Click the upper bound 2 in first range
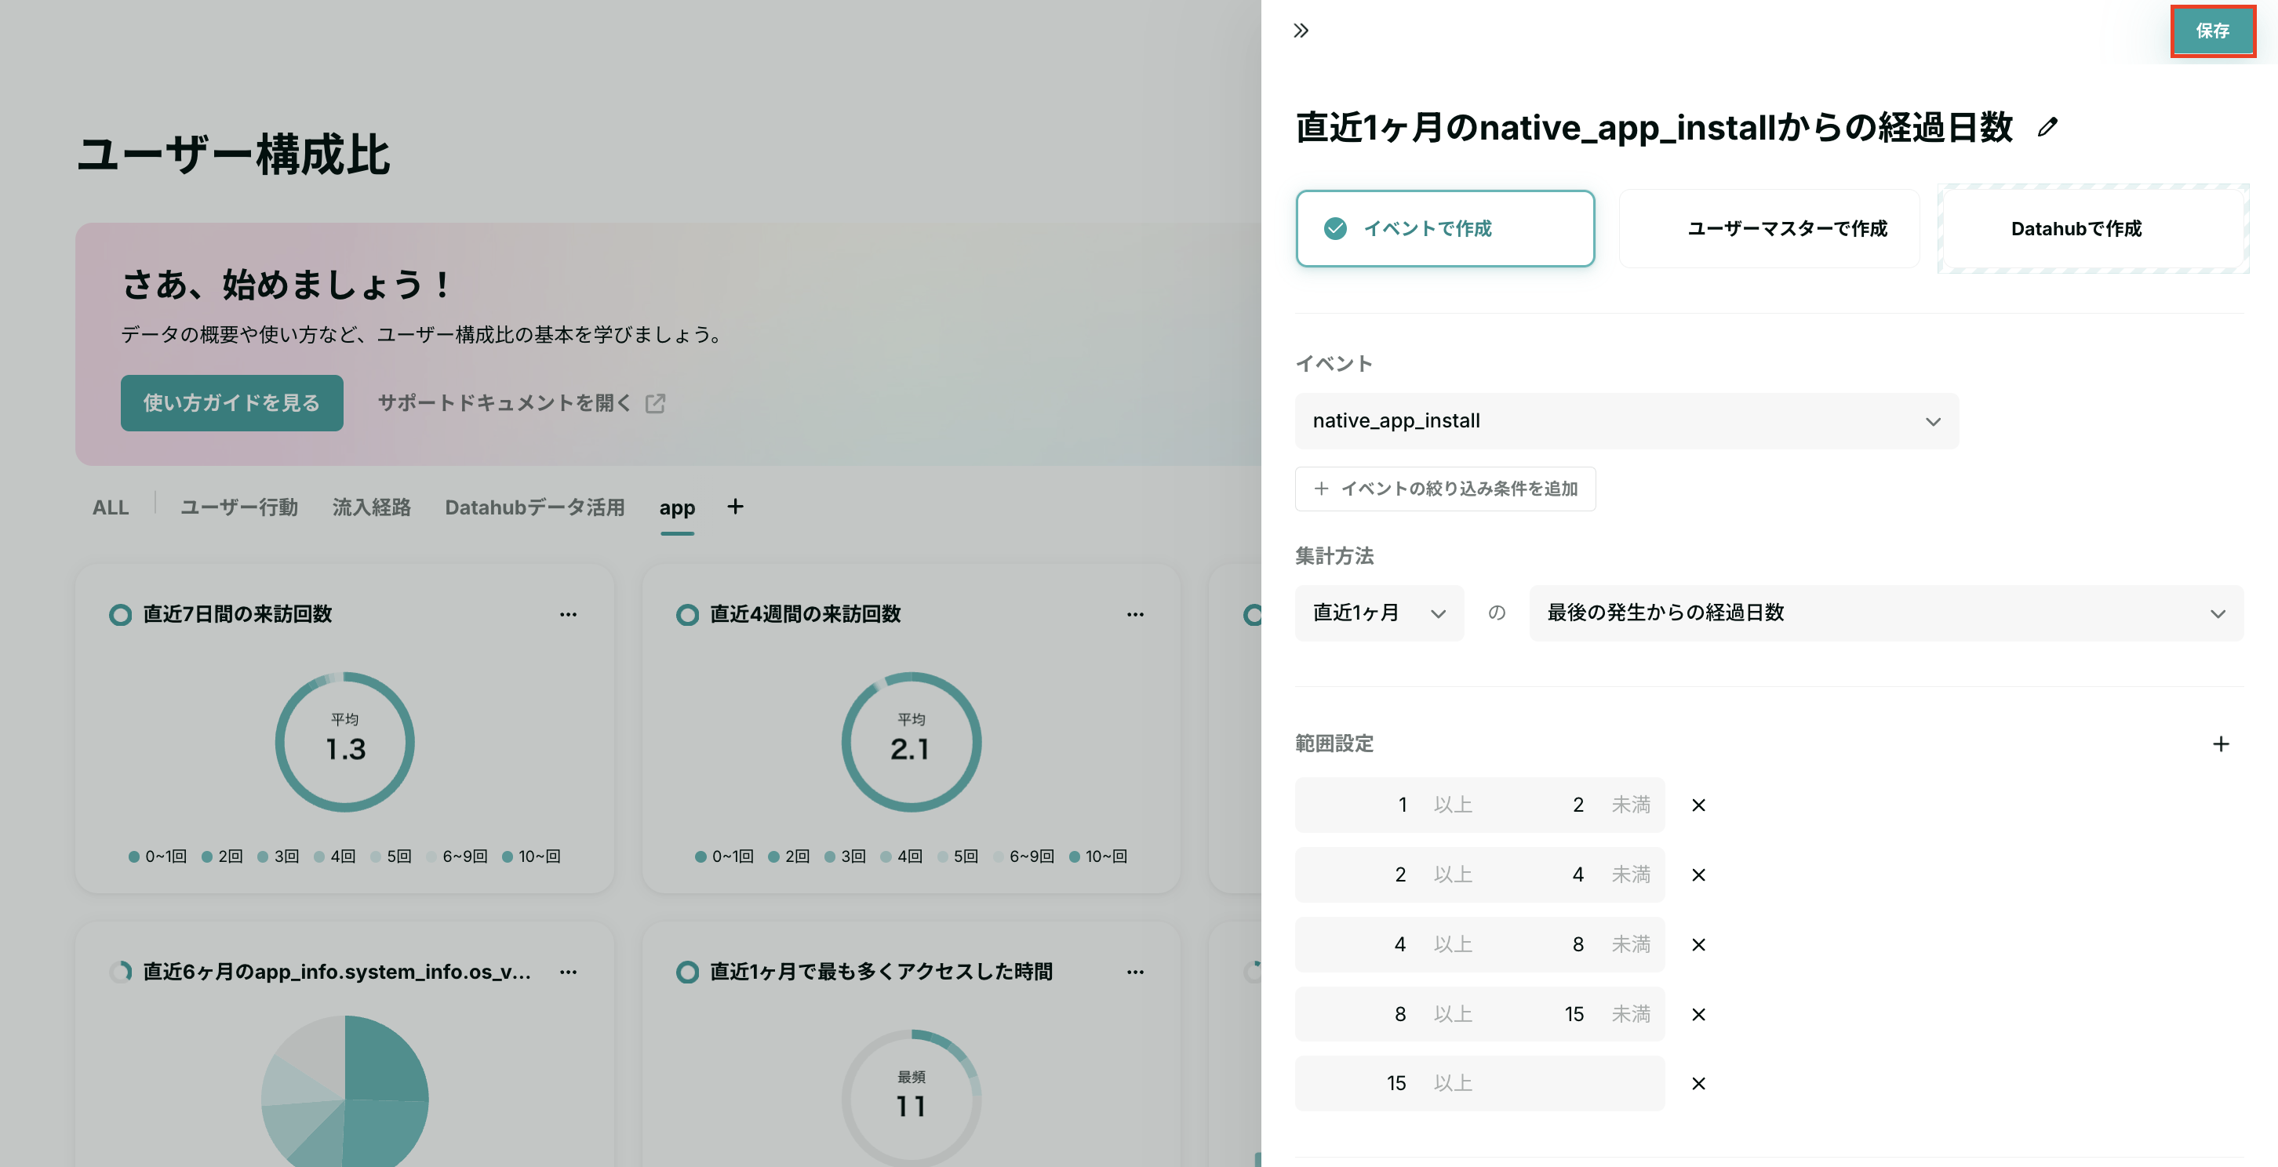This screenshot has width=2278, height=1167. pyautogui.click(x=1577, y=805)
